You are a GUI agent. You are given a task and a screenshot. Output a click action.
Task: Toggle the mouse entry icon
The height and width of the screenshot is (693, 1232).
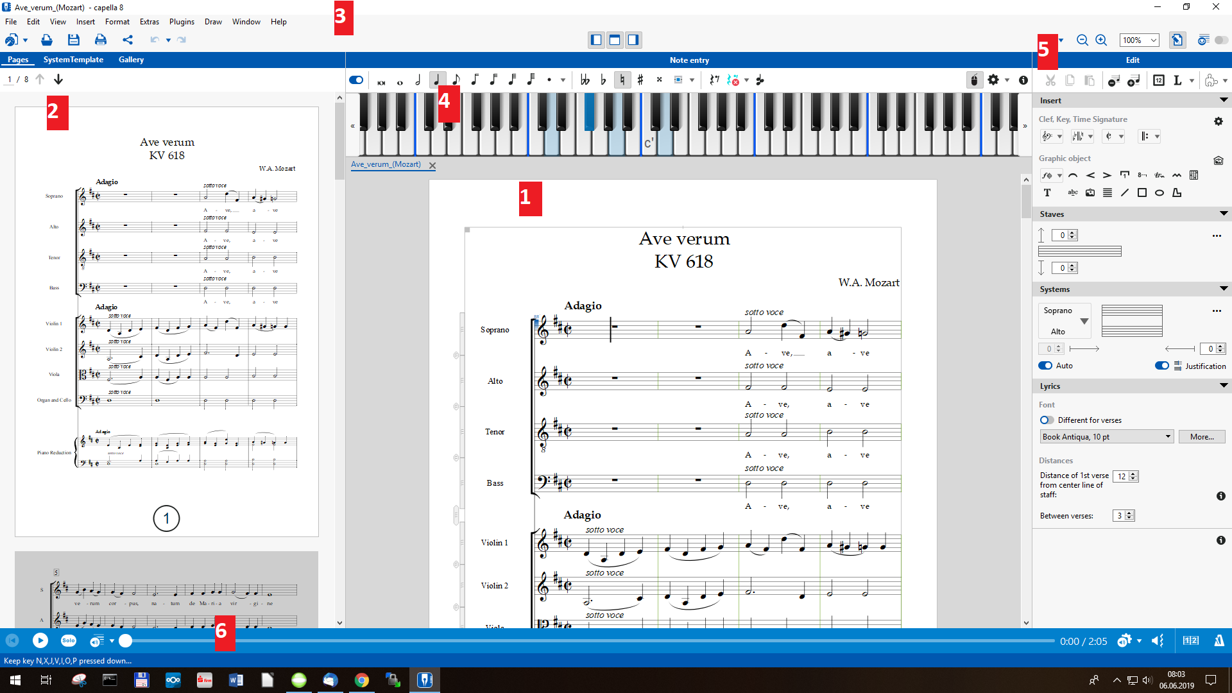974,80
